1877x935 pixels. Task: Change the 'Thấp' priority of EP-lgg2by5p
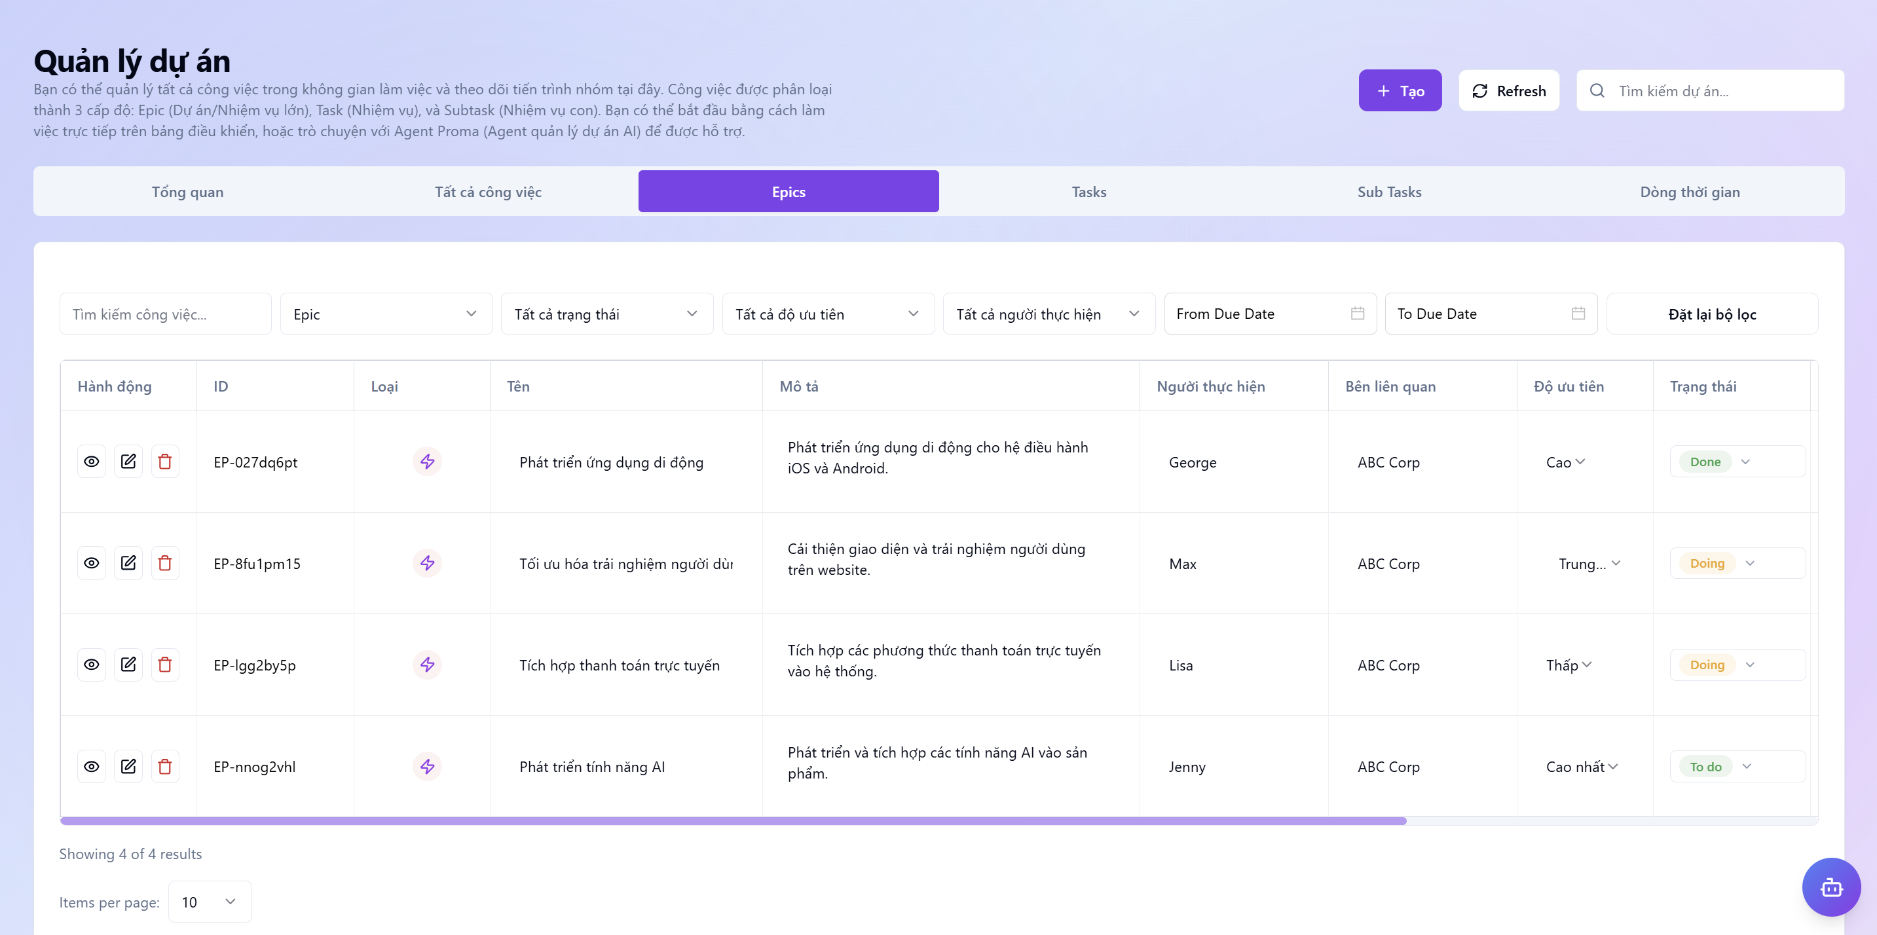tap(1568, 665)
